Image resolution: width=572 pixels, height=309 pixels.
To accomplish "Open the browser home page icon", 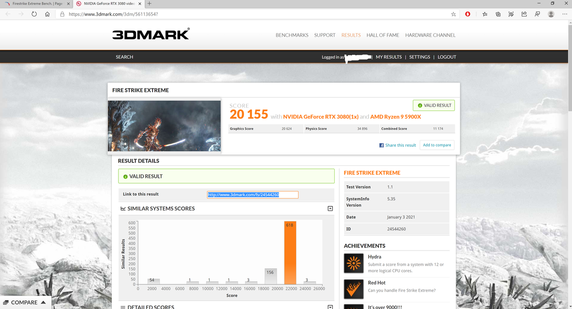I will tap(47, 14).
